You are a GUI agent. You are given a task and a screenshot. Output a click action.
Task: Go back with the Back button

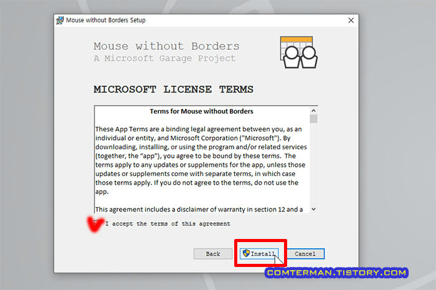click(x=213, y=254)
